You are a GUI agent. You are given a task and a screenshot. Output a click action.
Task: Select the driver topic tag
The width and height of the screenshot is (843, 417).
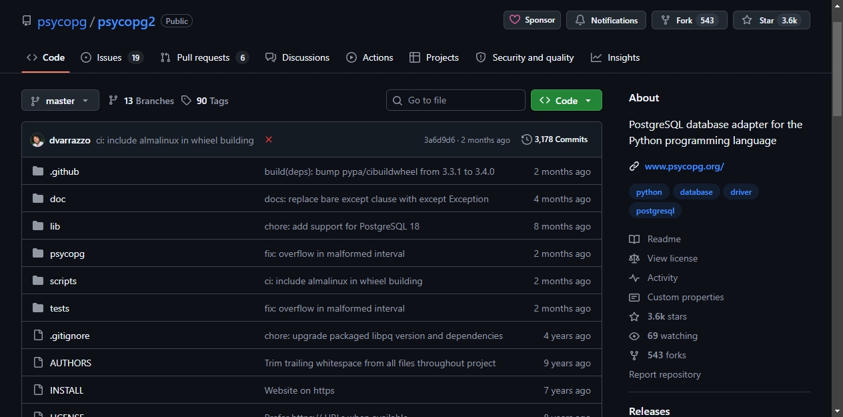[x=741, y=192]
